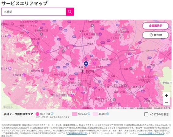The image size is (173, 137).
Task: Open the 5G ミリ波 help question icon
Action: tap(52, 114)
